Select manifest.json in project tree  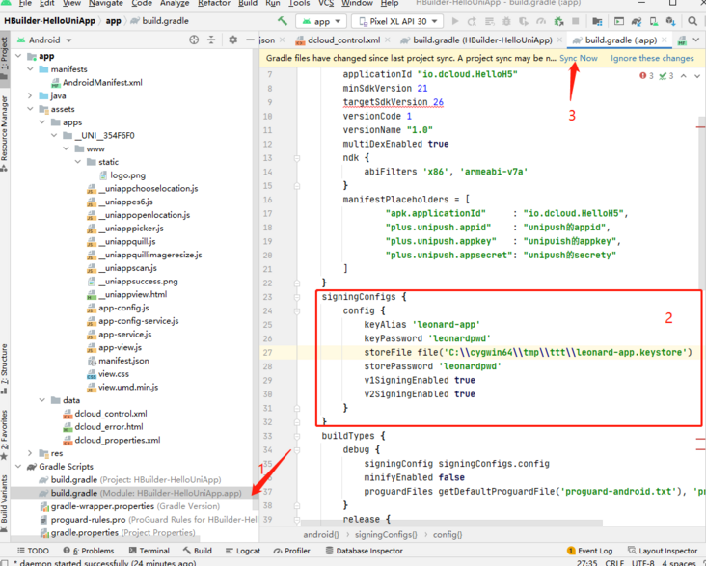pyautogui.click(x=118, y=361)
